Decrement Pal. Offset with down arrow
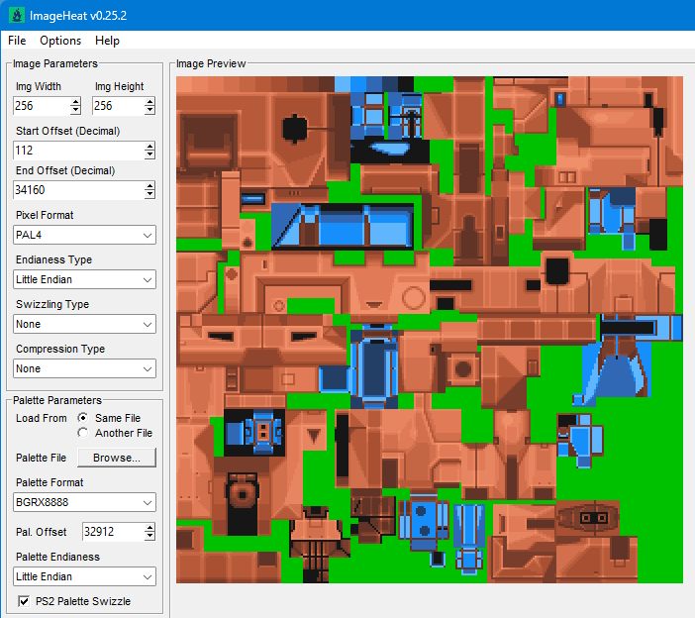The image size is (695, 618). (149, 536)
